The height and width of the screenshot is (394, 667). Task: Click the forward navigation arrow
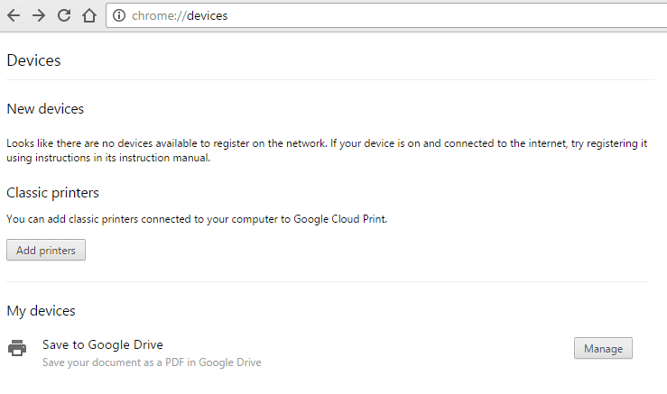pyautogui.click(x=39, y=15)
